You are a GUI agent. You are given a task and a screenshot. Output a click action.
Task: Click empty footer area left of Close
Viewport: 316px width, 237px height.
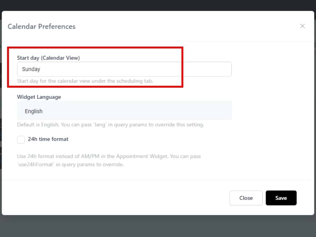pos(114,198)
